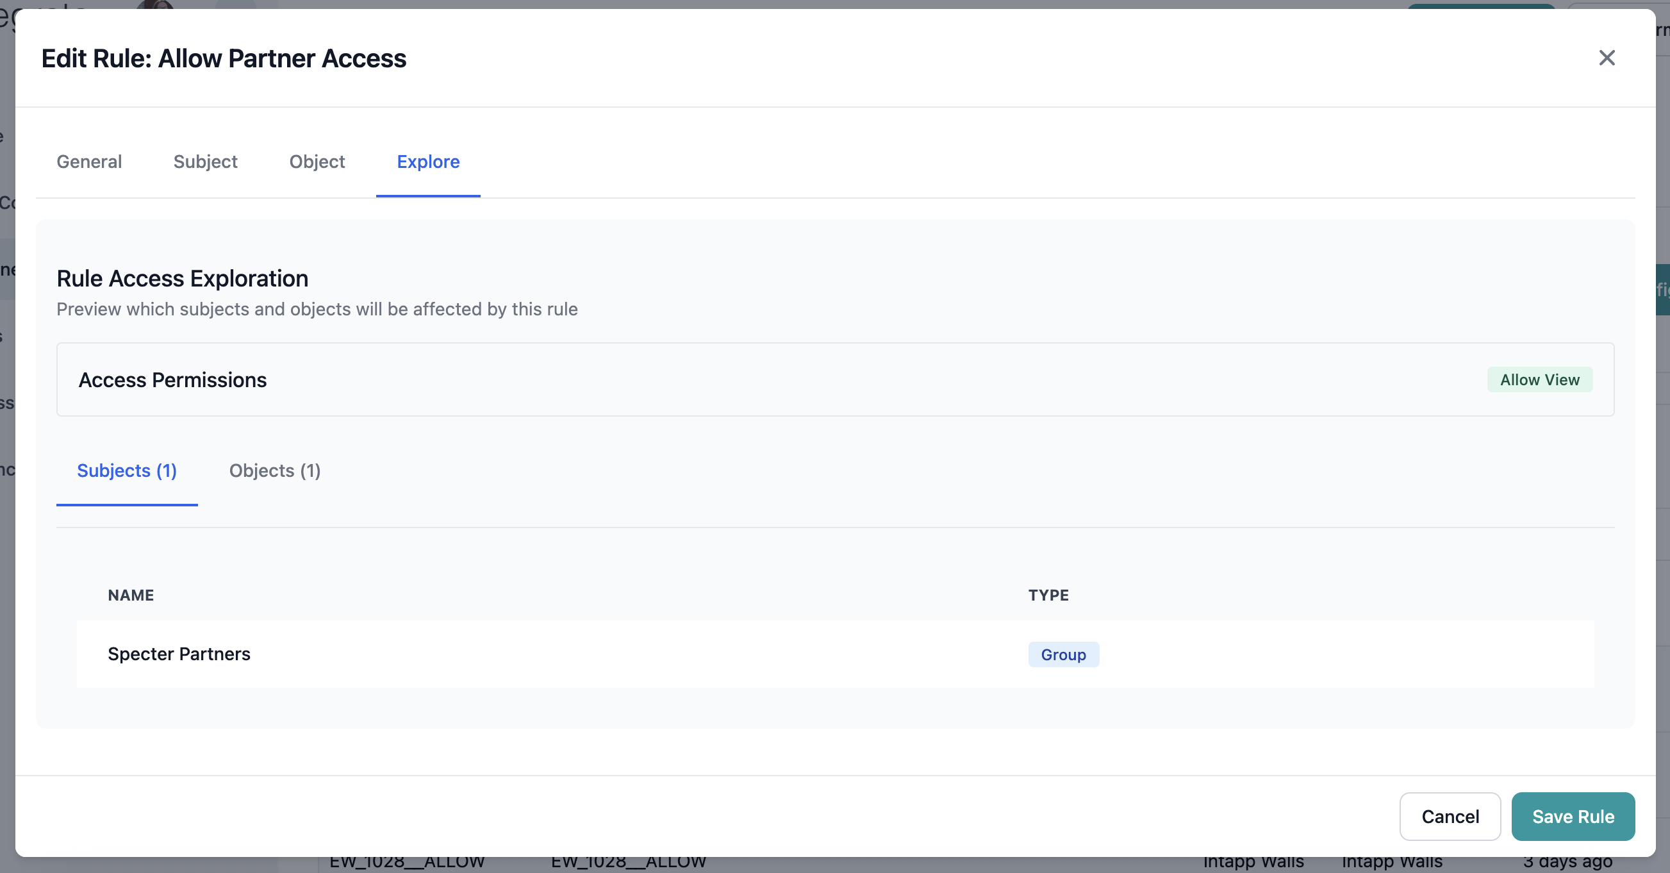Close the Edit Rule dialog

click(1606, 58)
